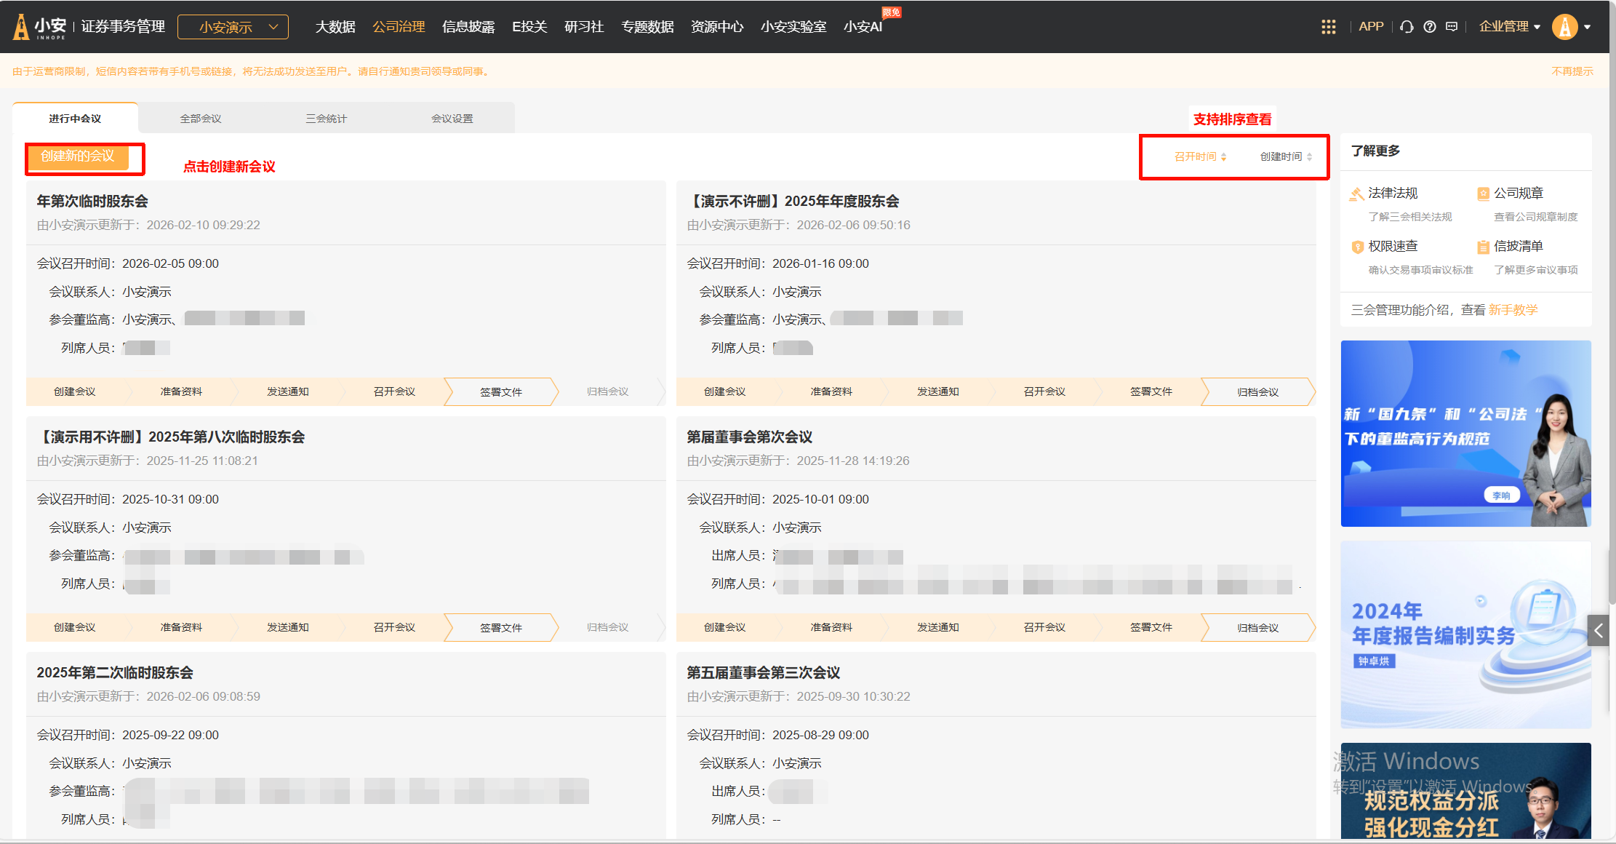Image resolution: width=1616 pixels, height=844 pixels.
Task: Click the message feedback icon
Action: [1452, 27]
